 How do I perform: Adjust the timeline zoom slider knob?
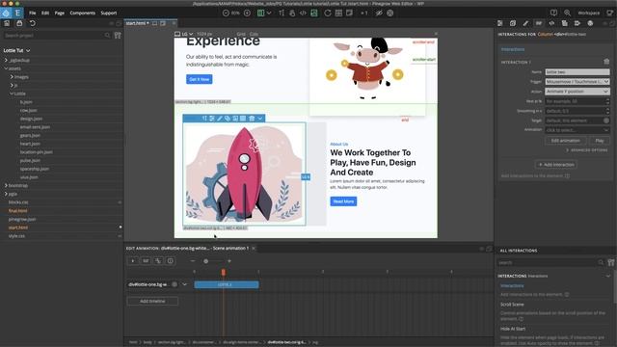[x=205, y=261]
